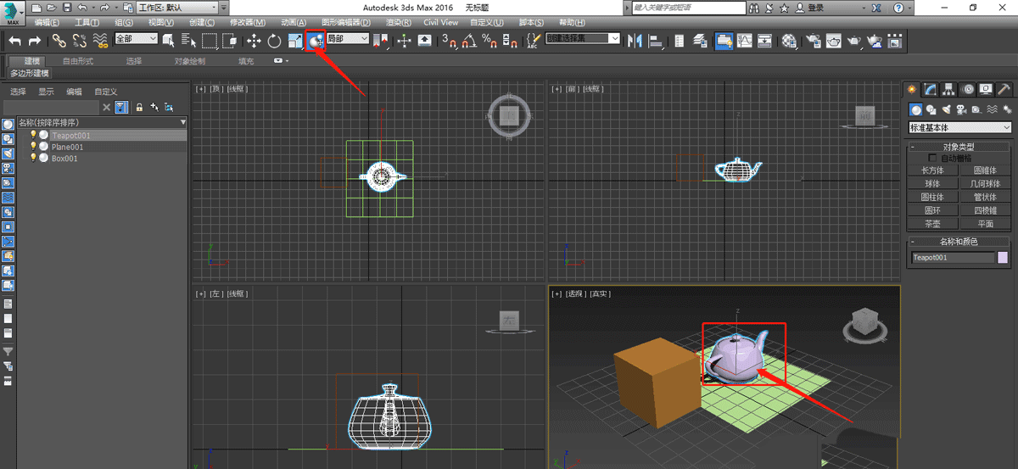Toggle the highlighted Ribbon display button
Screen dimensions: 1018x469
coord(724,40)
